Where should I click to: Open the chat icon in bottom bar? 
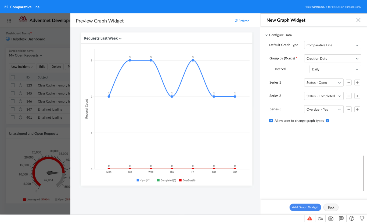[x=341, y=218]
